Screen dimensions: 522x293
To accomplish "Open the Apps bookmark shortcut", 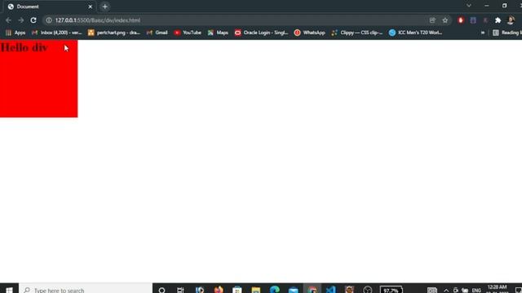I will point(15,33).
